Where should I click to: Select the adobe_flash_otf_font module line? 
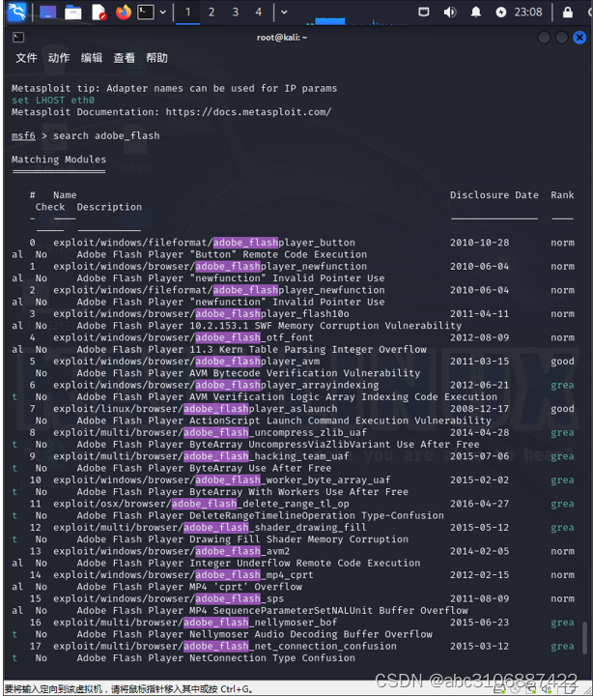[x=184, y=337]
